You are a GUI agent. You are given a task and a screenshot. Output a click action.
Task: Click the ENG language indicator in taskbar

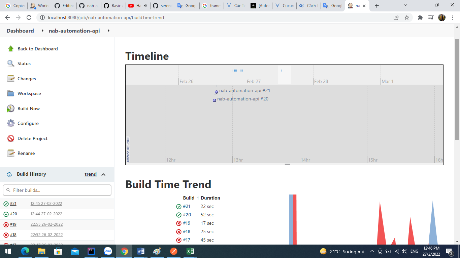tap(414, 251)
